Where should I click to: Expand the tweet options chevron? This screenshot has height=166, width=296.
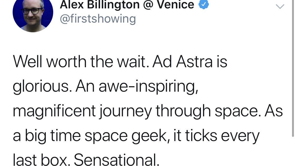coord(280,7)
